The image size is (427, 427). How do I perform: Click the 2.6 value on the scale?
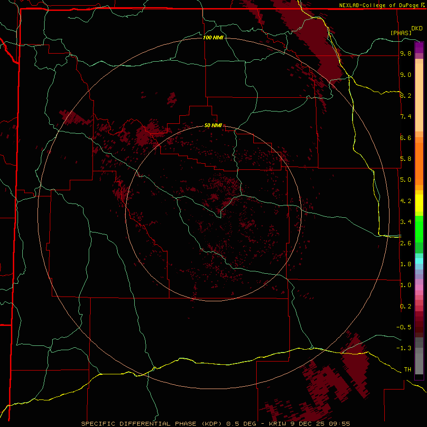pyautogui.click(x=406, y=243)
